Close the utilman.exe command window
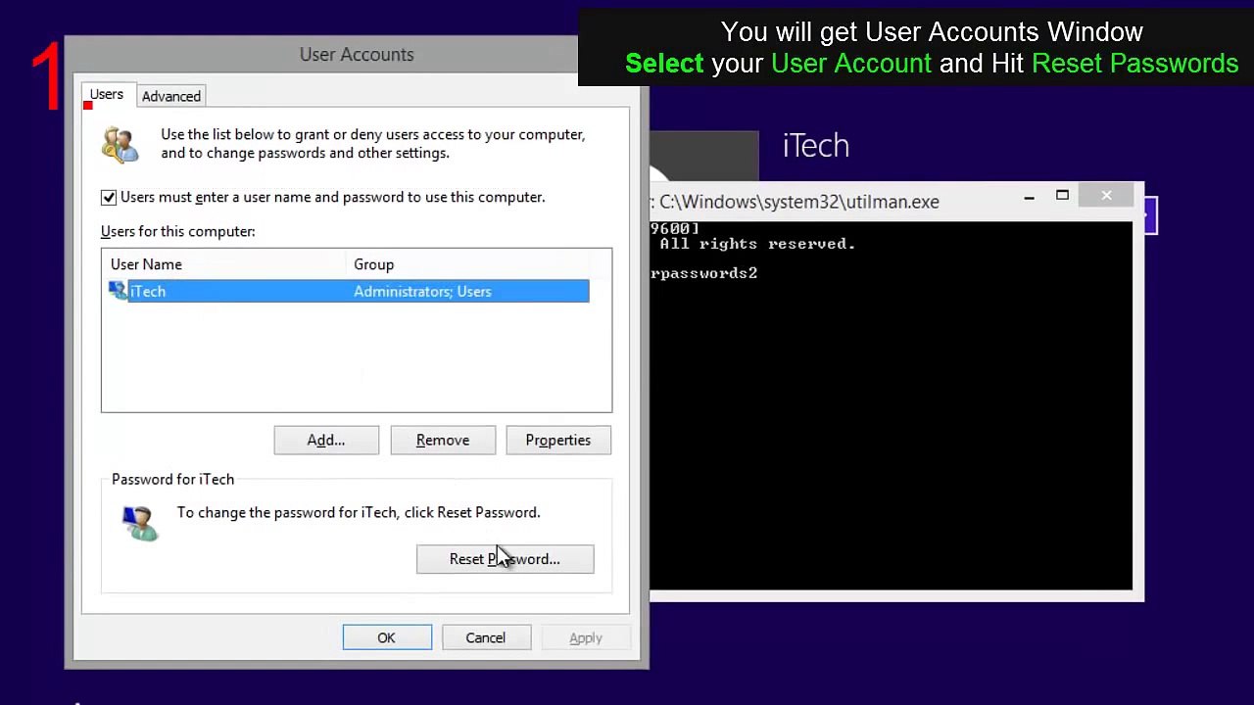This screenshot has height=705, width=1254. (1106, 196)
